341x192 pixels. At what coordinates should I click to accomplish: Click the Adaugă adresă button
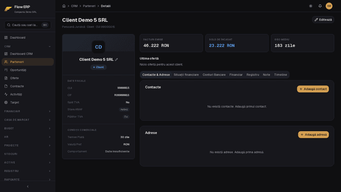tap(313, 134)
